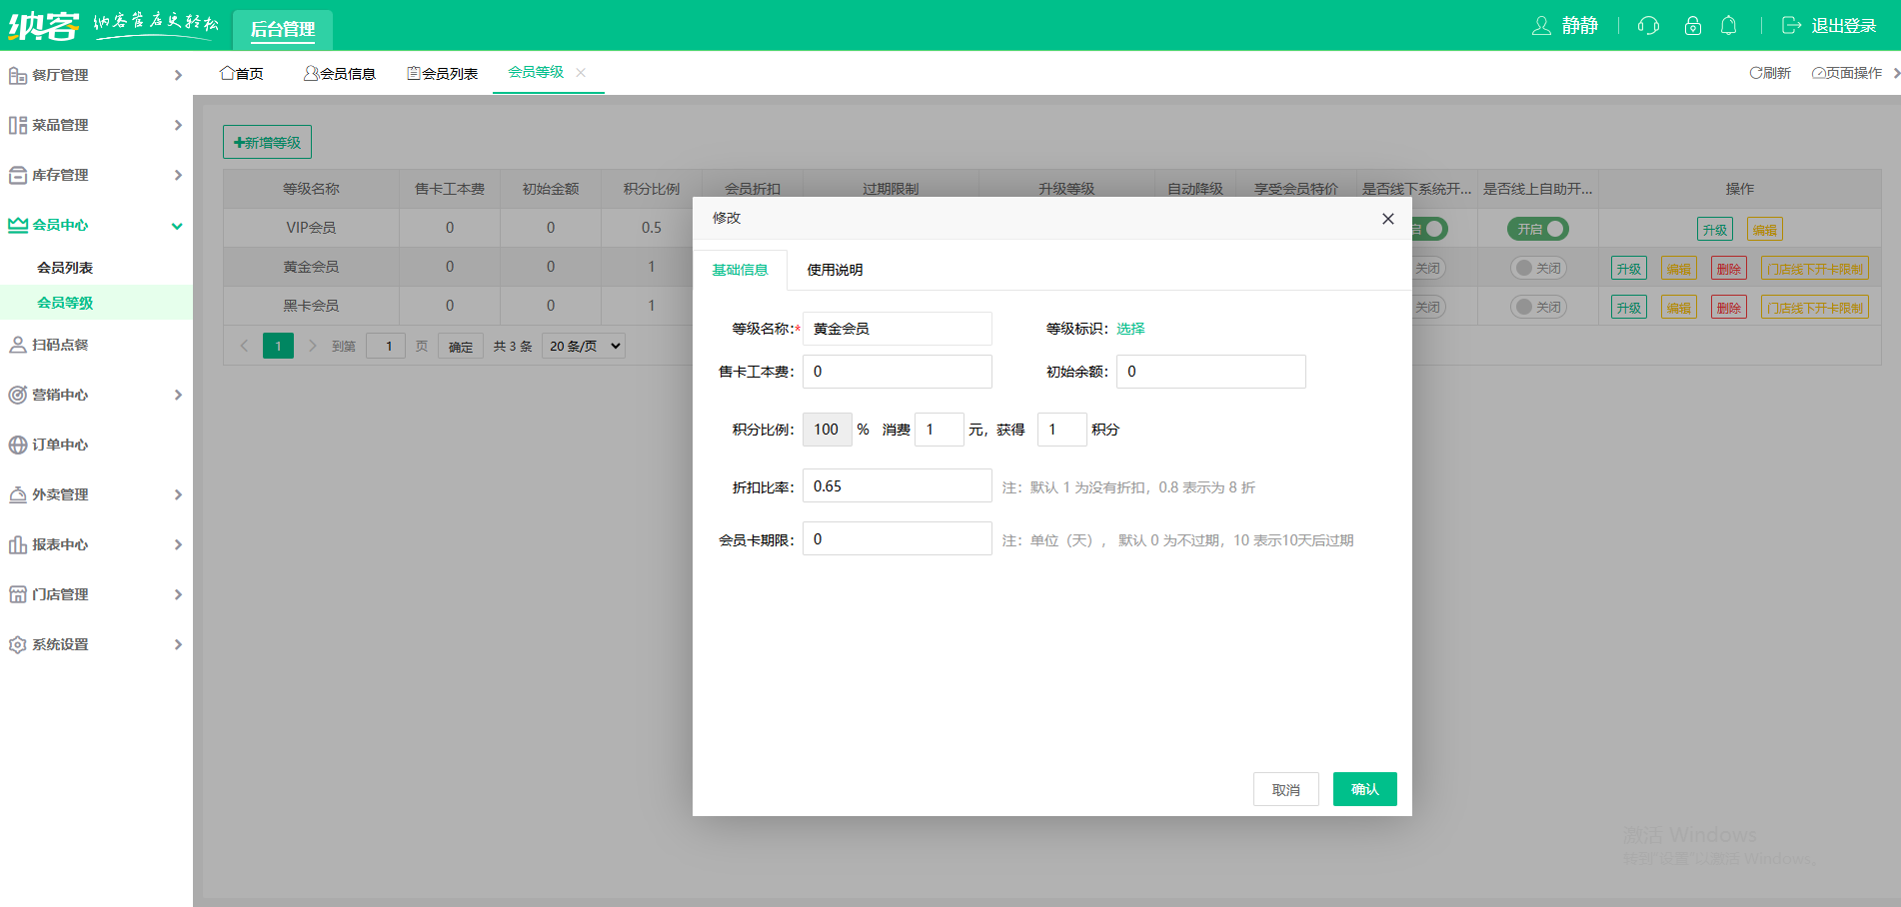Viewport: 1901px width, 907px height.
Task: Expand the 餐厅管理 sidebar menu
Action: (x=95, y=75)
